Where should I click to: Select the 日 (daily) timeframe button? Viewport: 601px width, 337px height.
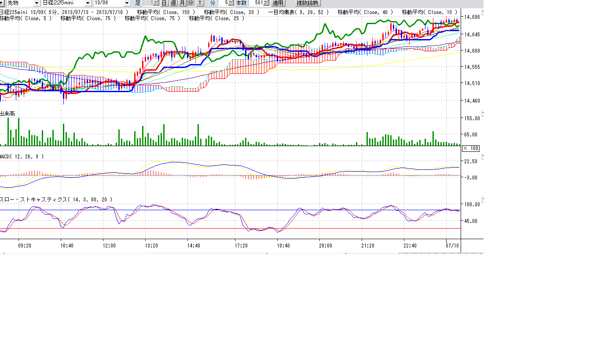pyautogui.click(x=164, y=3)
